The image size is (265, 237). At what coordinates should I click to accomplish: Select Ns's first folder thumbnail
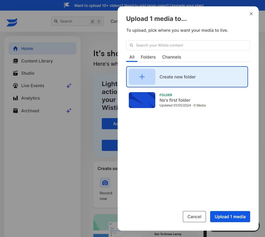coord(142,100)
